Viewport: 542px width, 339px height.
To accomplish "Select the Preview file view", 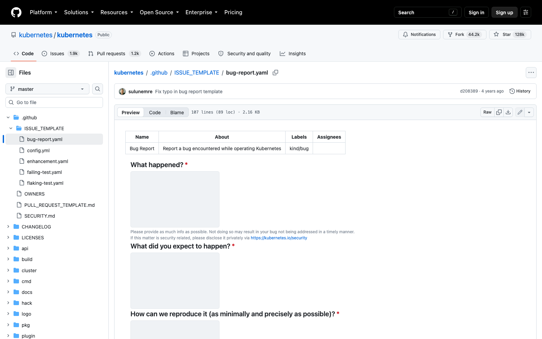I will click(x=130, y=113).
